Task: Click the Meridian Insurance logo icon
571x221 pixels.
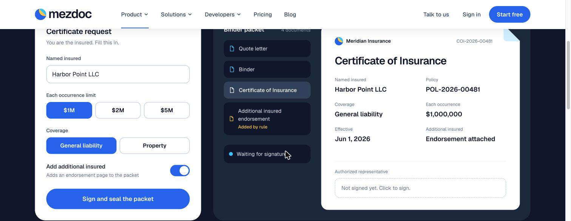Action: coord(339,41)
